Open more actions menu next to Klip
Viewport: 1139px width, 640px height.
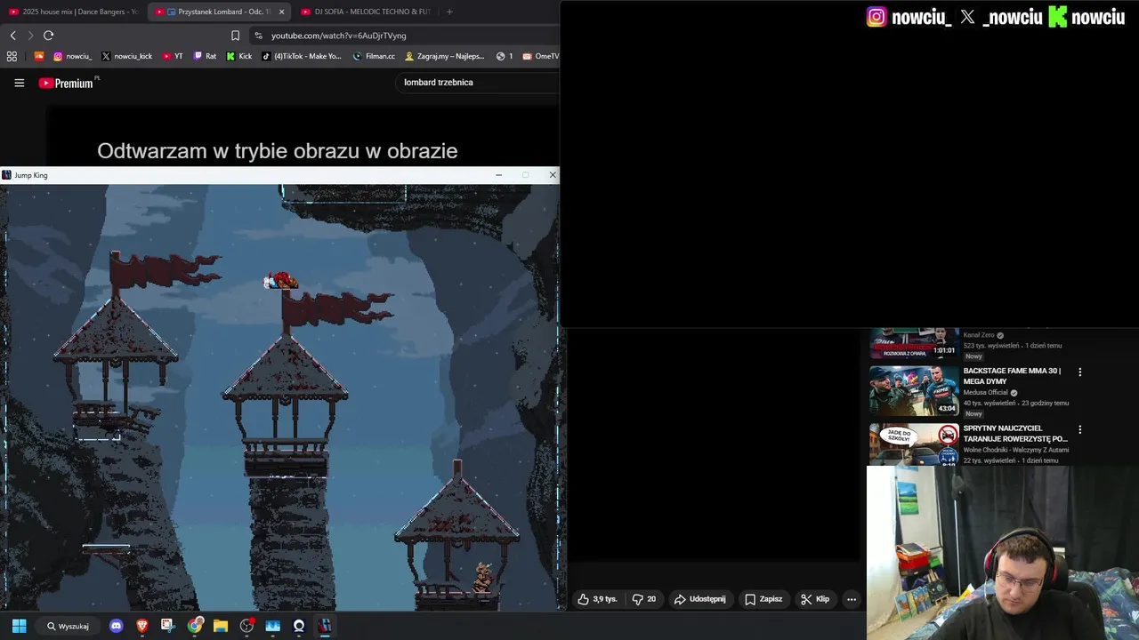(852, 599)
